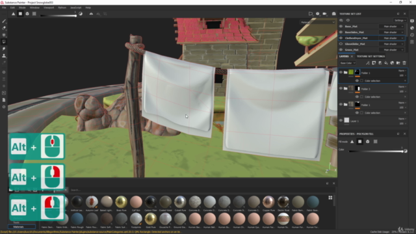The height and width of the screenshot is (234, 416).
Task: Toggle visibility of ClothesDryer_Mat texture set
Action: [341, 38]
